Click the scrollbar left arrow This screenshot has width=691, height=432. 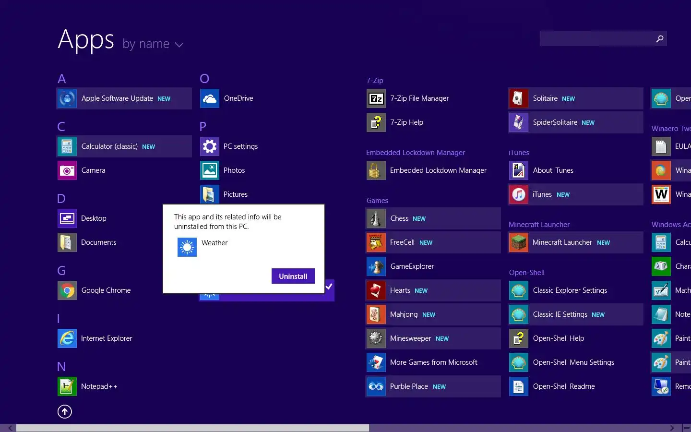point(10,428)
